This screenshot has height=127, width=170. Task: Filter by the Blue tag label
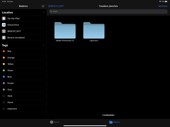[10, 77]
